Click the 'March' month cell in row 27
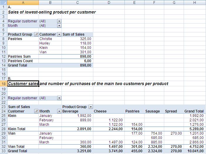Image resolution: width=206 pixels, height=154 pixels. click(50, 125)
